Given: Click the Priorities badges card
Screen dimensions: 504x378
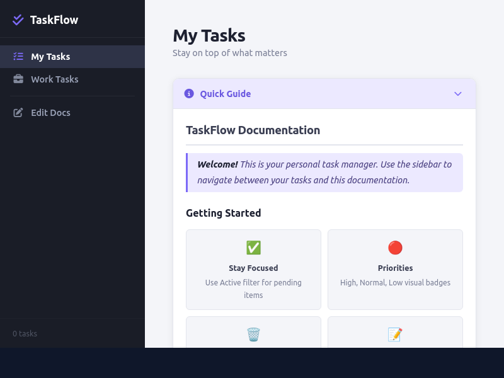Looking at the screenshot, I should pyautogui.click(x=395, y=269).
